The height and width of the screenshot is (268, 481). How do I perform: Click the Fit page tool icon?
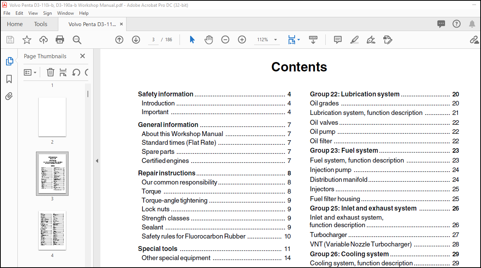pos(291,40)
